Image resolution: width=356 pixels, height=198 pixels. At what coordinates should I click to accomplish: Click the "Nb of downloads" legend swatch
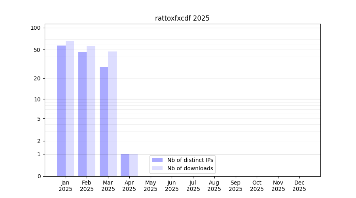click(x=157, y=168)
